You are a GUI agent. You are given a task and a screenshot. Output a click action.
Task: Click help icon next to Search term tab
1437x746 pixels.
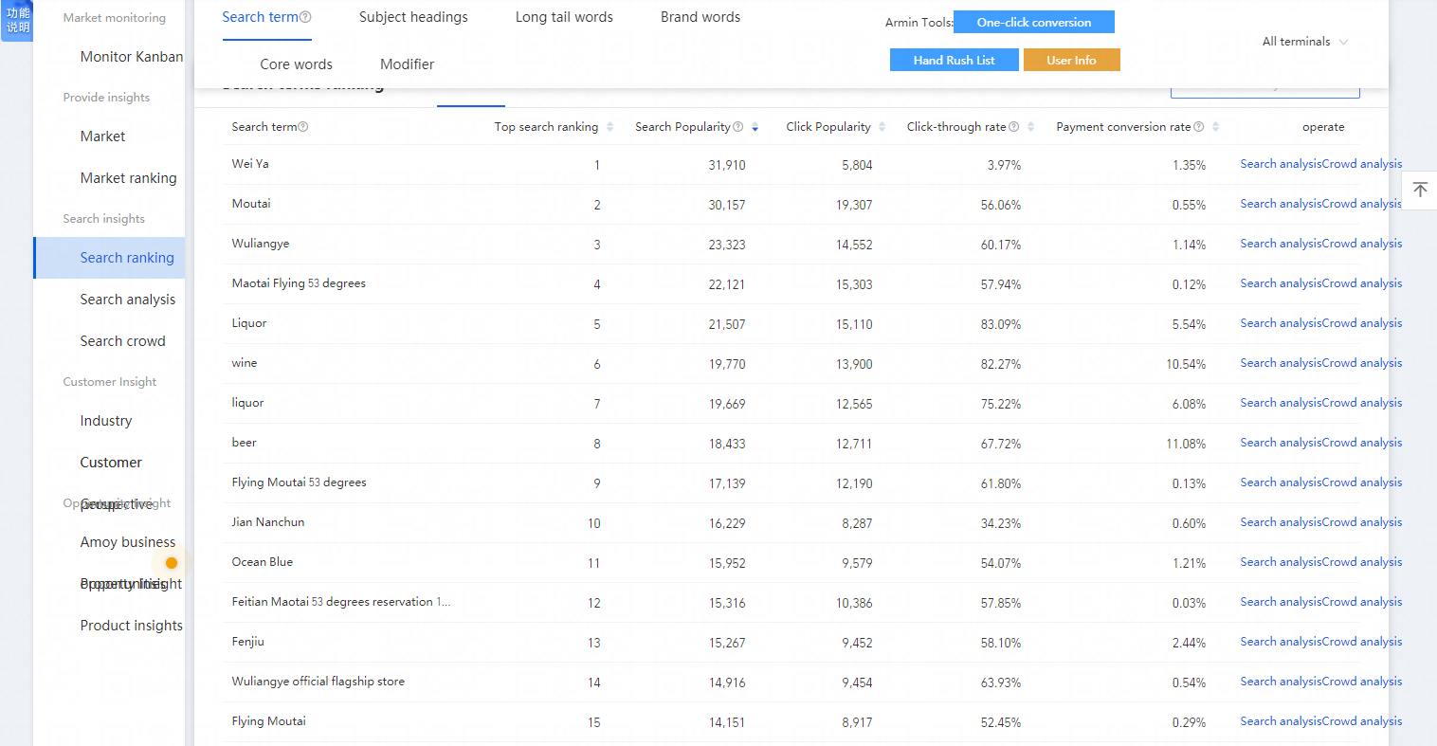[x=305, y=17]
